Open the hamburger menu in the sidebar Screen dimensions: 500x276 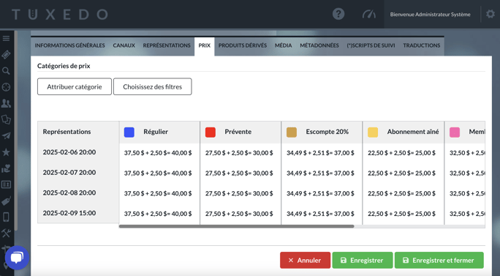[6, 39]
